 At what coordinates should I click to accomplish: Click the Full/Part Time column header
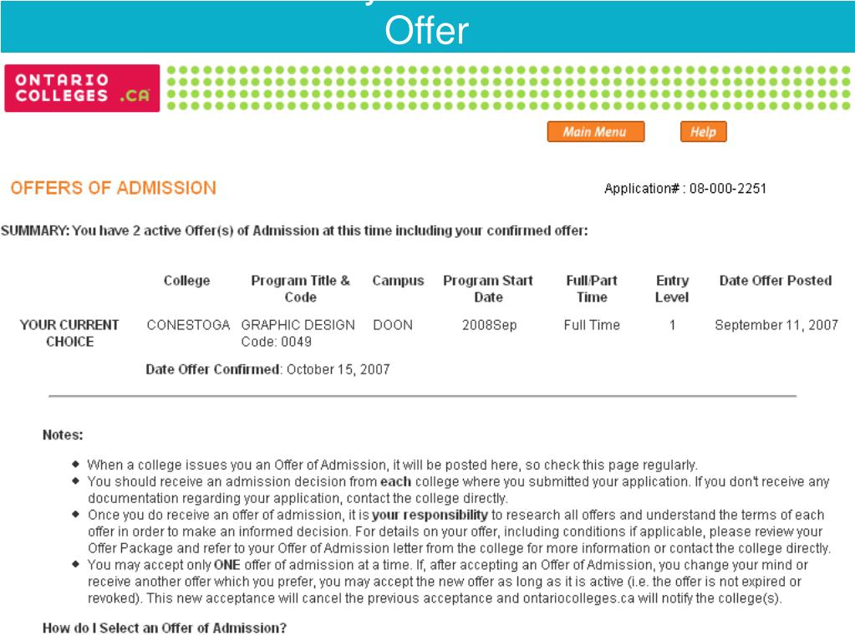tap(592, 289)
